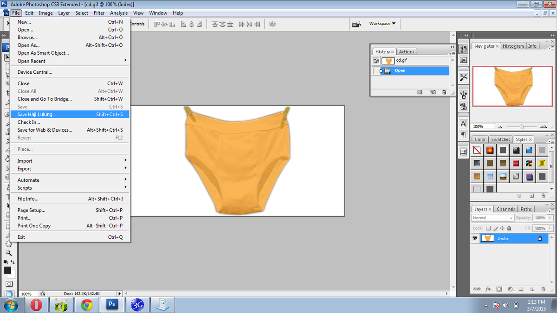Create new adjustment layer icon

[510, 289]
